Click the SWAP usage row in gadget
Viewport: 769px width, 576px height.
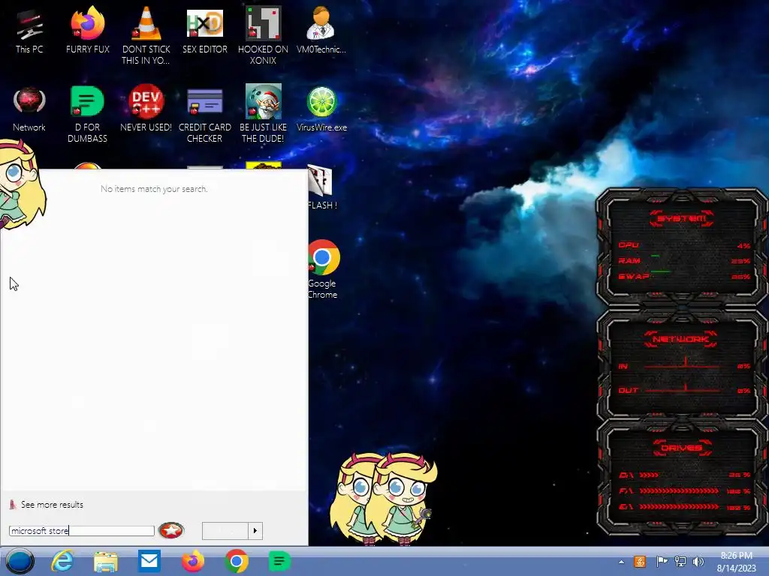[684, 277]
